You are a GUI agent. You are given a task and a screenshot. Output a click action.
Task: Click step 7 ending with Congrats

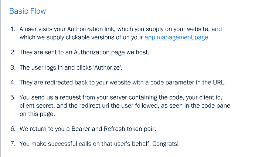pos(99,143)
